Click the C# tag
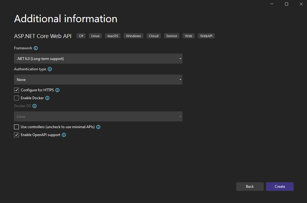 point(81,36)
